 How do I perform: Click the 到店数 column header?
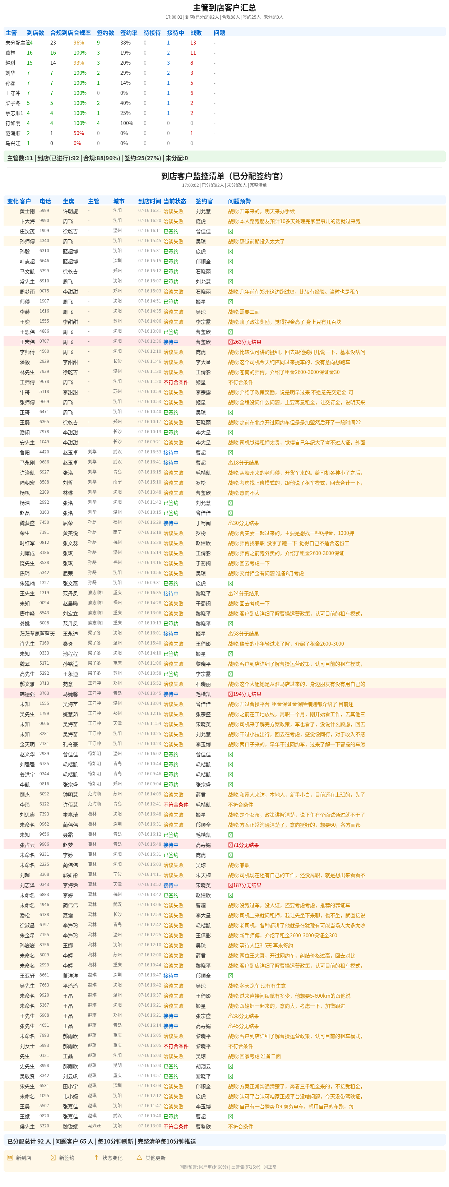pyautogui.click(x=36, y=33)
